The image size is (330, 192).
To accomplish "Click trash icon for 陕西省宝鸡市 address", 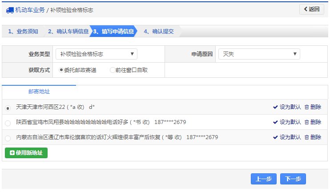I will [x=306, y=122].
